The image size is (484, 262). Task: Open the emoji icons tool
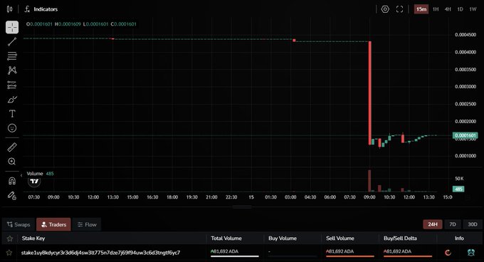click(x=12, y=128)
